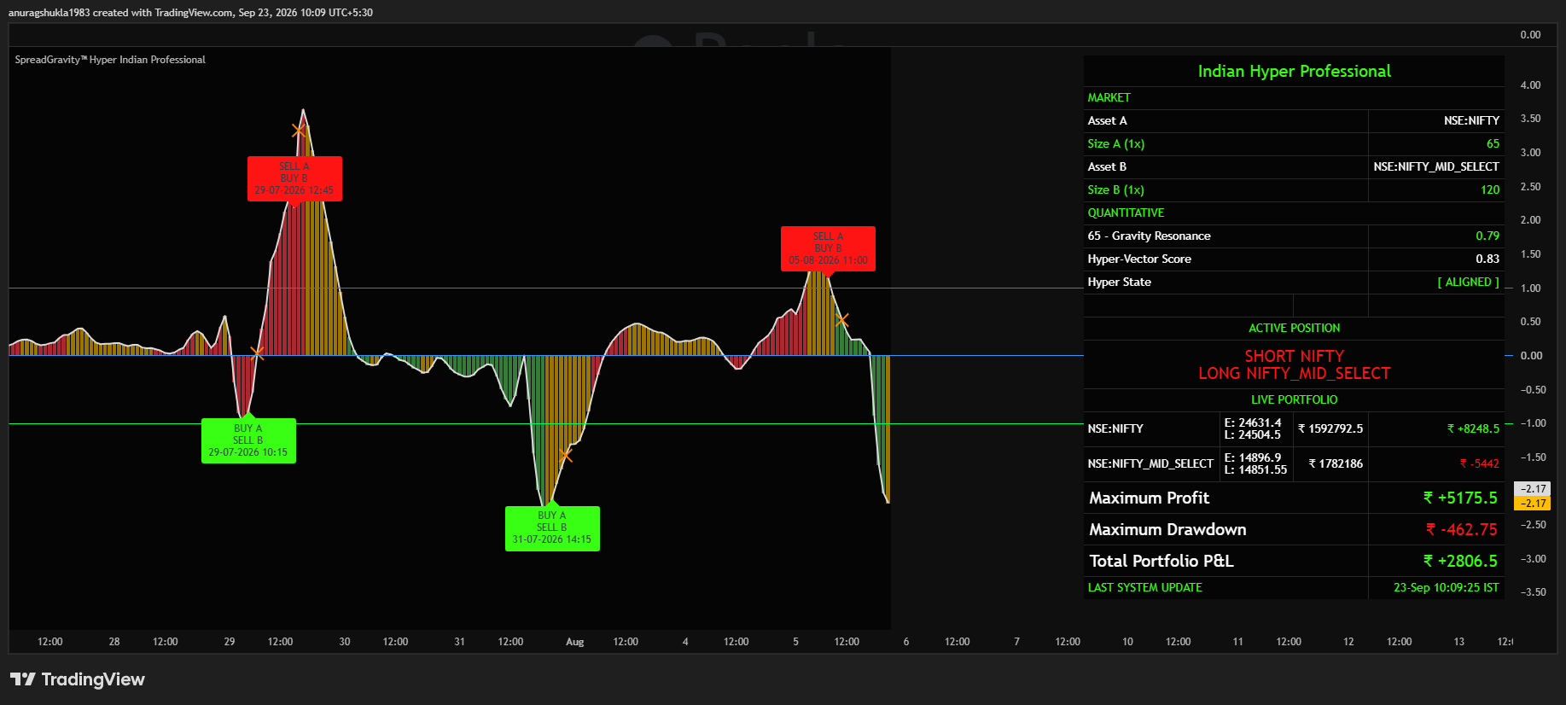This screenshot has width=1566, height=705.
Task: Click the NSE:NIFTY value of Asset A
Action: click(1471, 120)
